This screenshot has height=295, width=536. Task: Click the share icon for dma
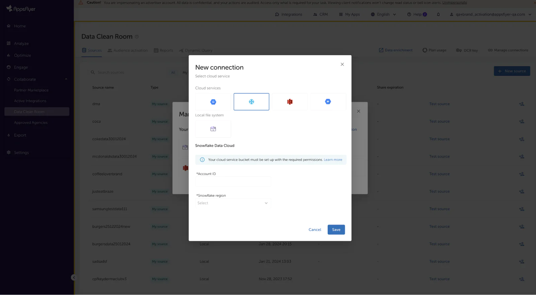[522, 104]
